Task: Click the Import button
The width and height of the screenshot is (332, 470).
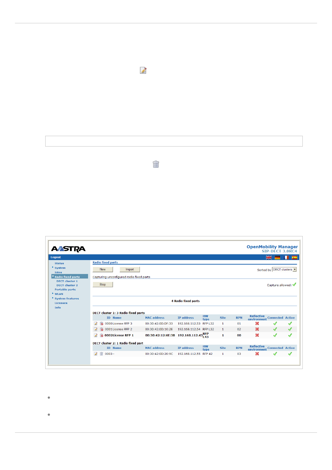Action: [130, 269]
